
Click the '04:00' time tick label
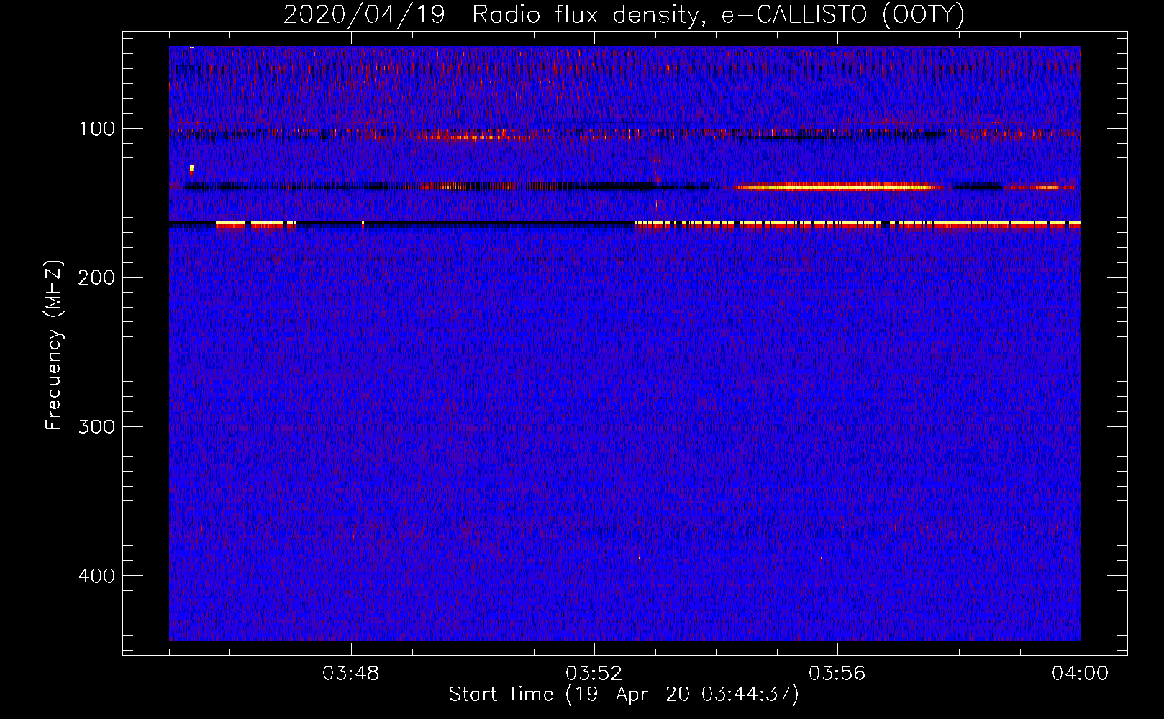pos(1080,674)
